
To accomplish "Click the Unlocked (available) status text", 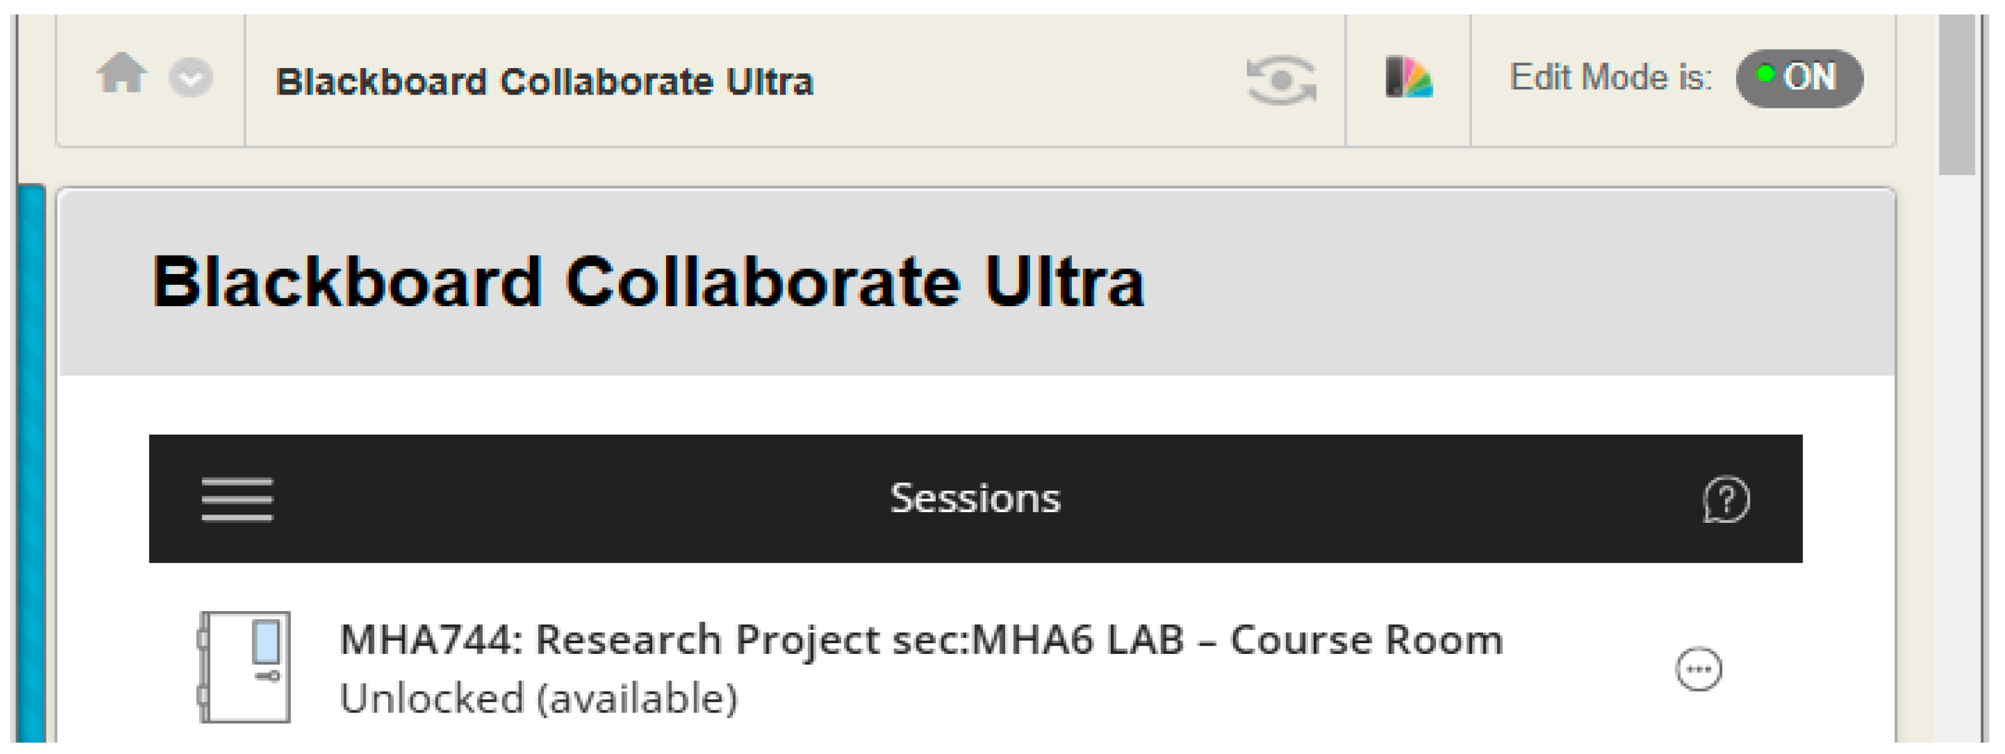I will (x=538, y=698).
